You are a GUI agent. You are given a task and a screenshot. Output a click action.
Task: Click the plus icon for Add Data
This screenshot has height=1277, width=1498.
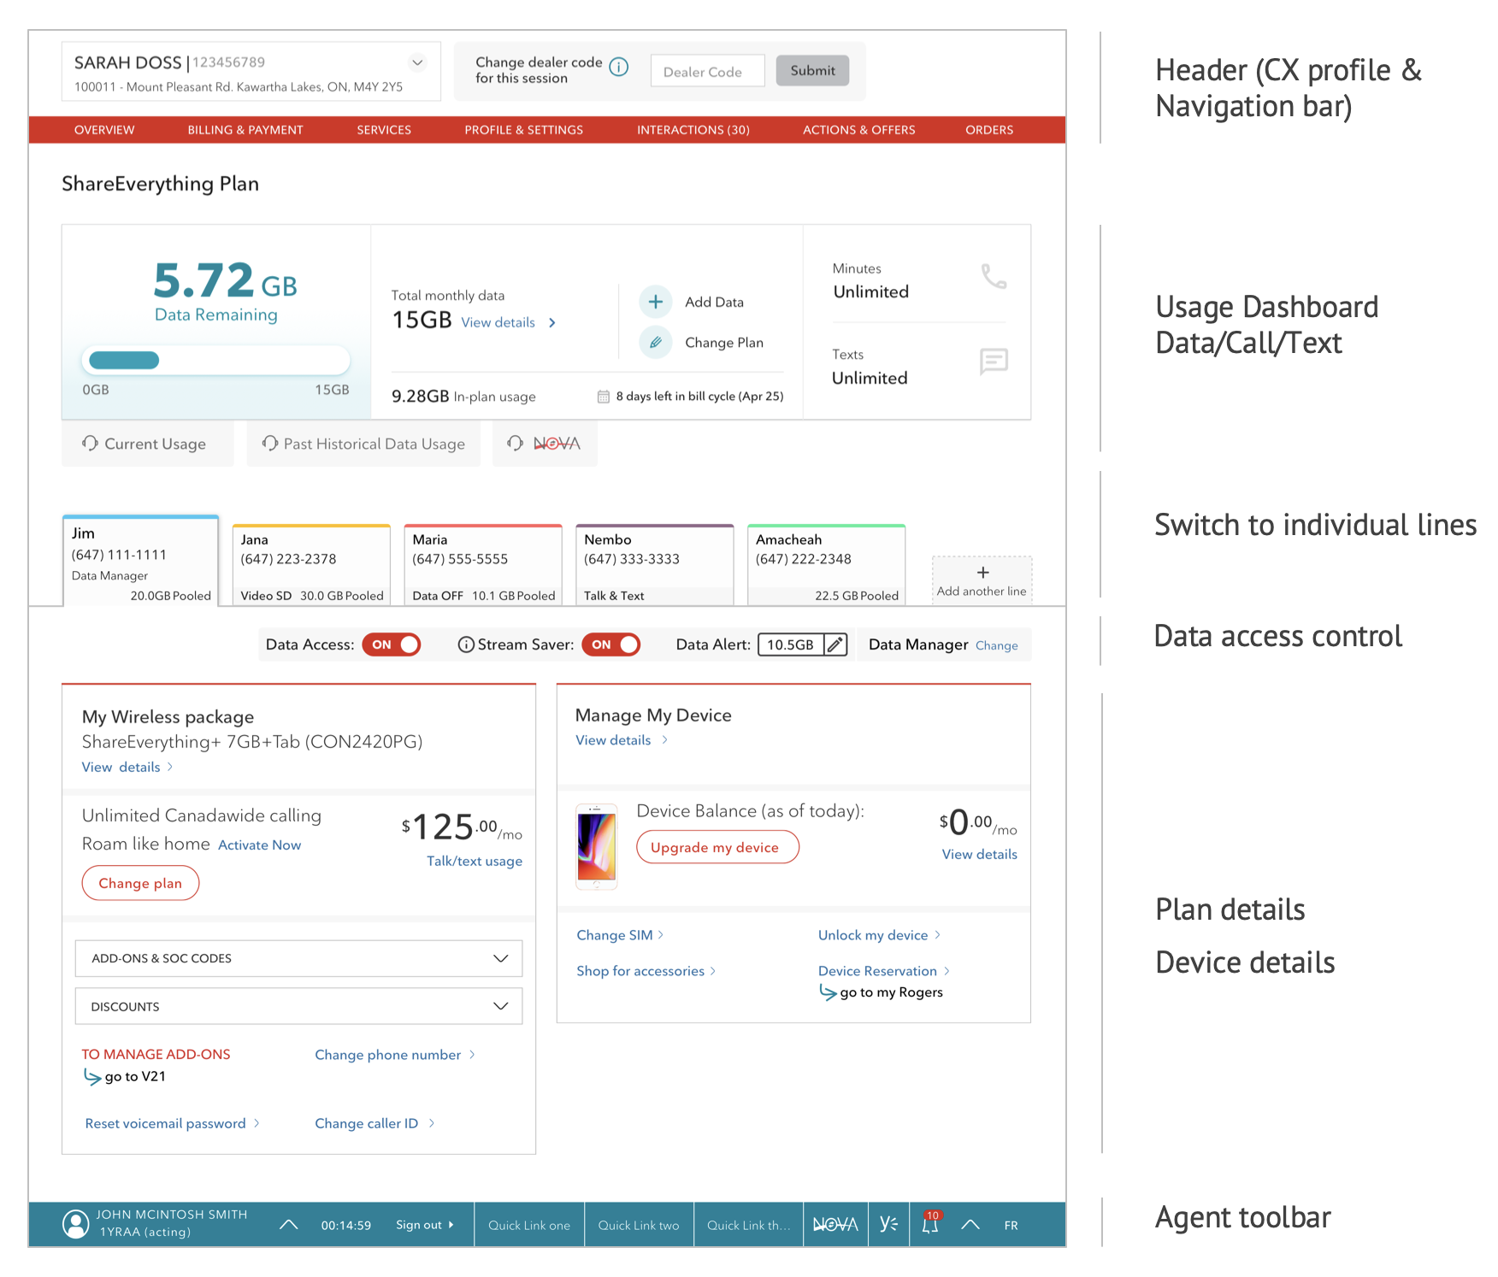[655, 302]
